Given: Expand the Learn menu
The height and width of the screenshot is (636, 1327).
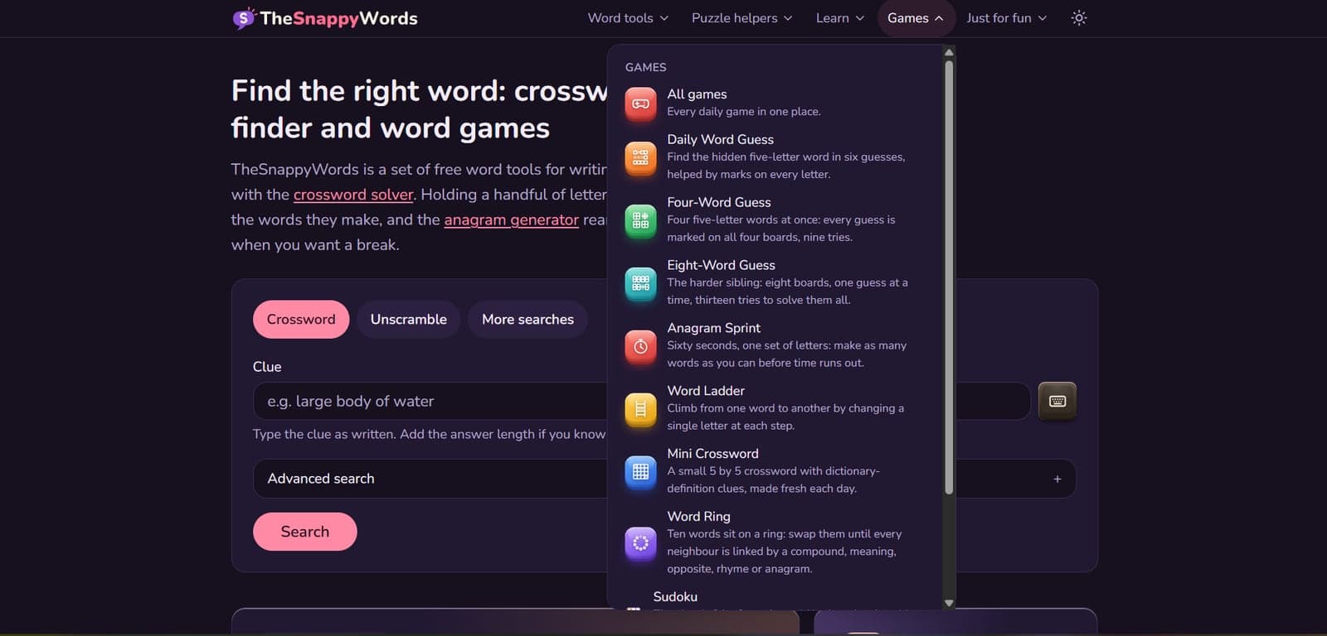Looking at the screenshot, I should [x=840, y=18].
